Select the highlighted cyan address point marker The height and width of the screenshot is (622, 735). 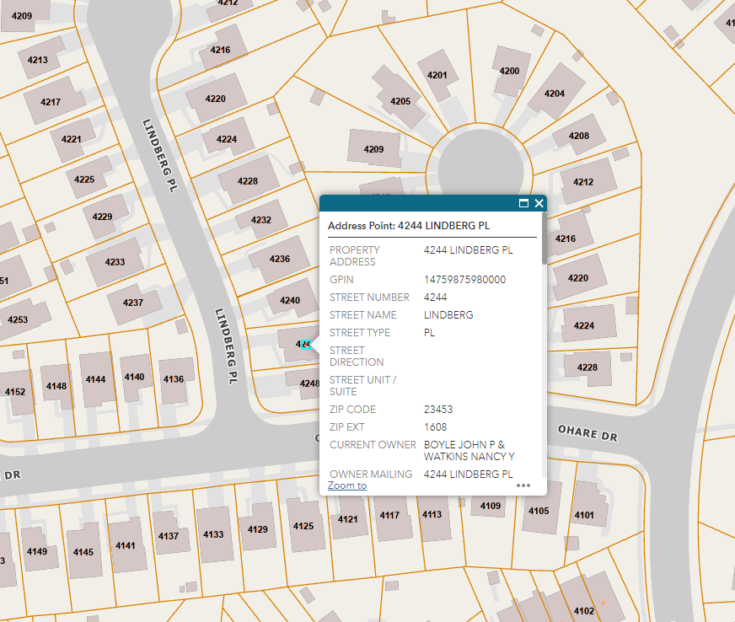(307, 344)
